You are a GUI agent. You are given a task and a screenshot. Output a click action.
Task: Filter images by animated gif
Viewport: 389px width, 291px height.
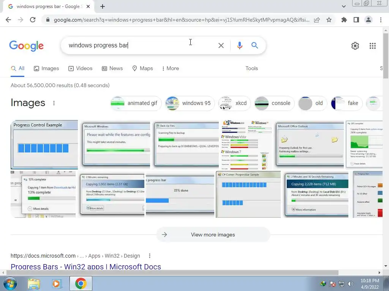[x=136, y=103]
